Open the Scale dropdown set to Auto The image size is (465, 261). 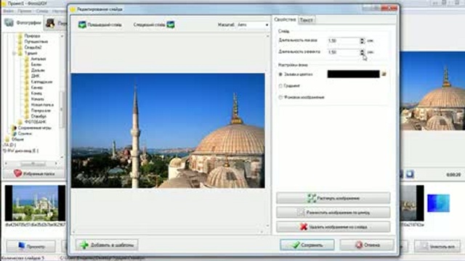click(253, 25)
